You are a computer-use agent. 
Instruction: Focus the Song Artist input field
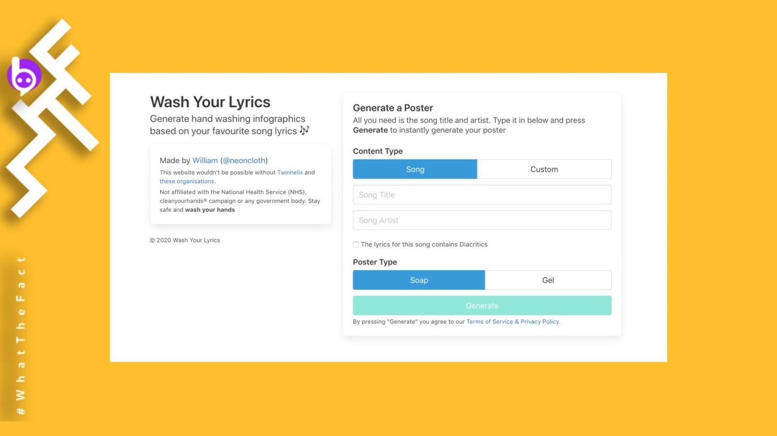click(x=482, y=220)
